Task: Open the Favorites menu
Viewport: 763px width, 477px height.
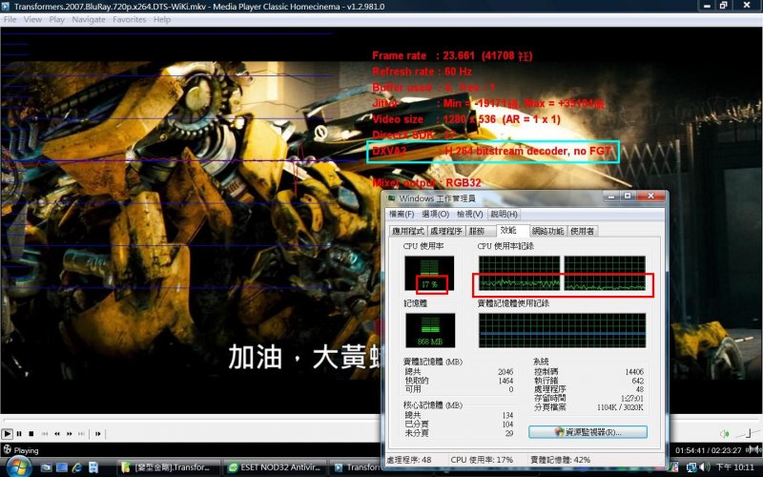Action: click(129, 19)
